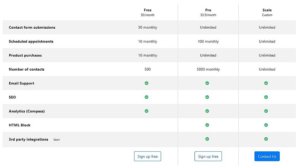Select the Analytics (Compass) checkmark under Scale
296x168 pixels.
coord(266,111)
